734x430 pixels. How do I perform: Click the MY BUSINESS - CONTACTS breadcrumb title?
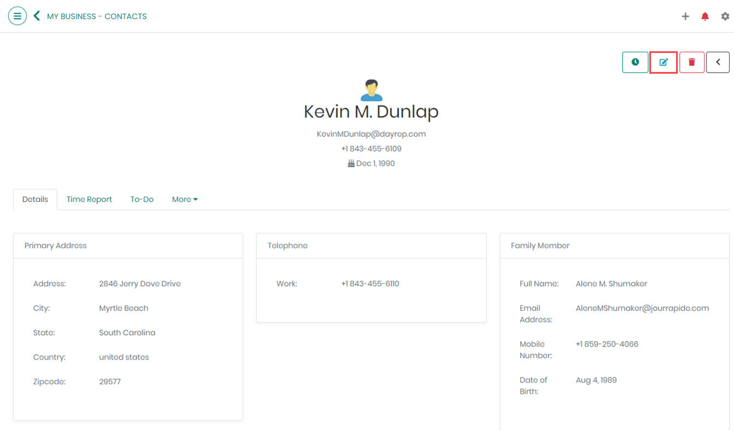(97, 16)
